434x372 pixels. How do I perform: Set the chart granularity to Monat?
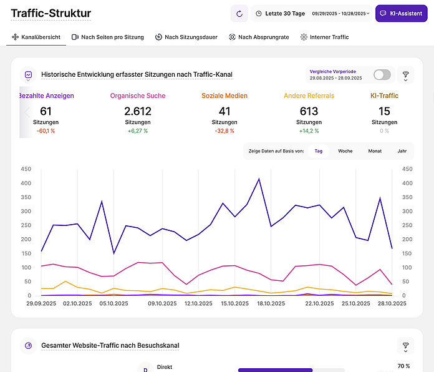click(375, 151)
